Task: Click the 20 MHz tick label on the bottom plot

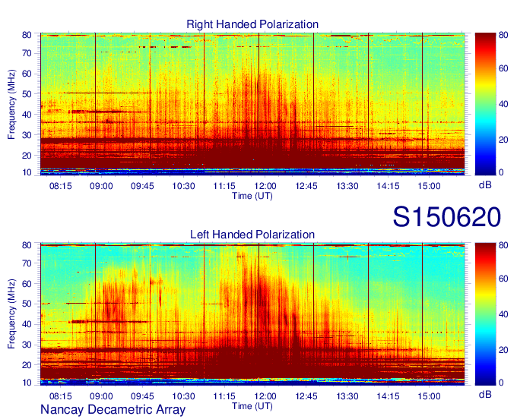Action: (x=27, y=365)
